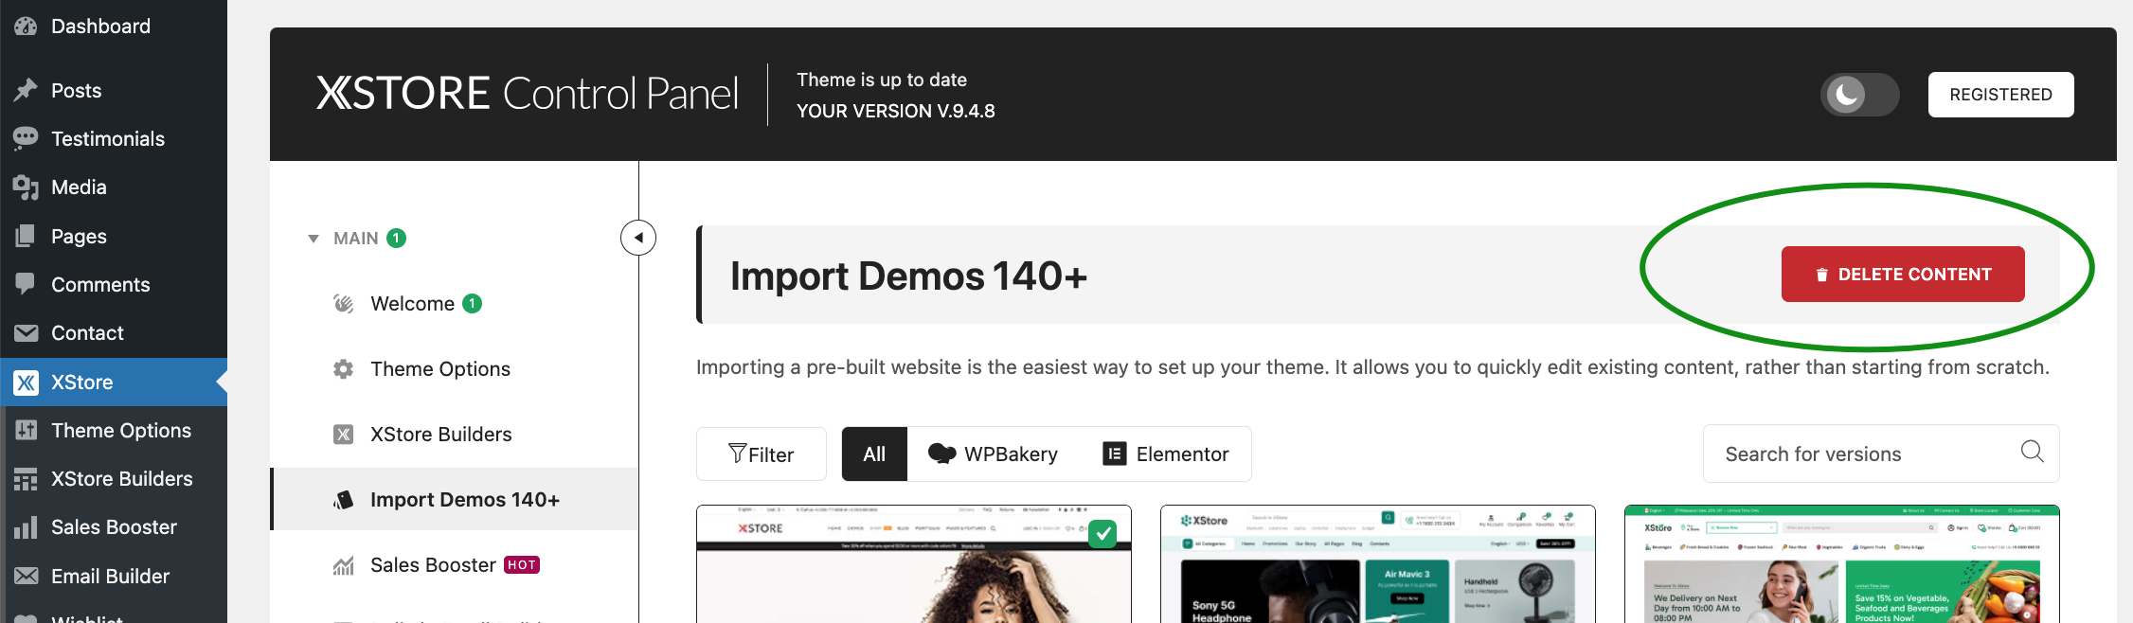Open the Sony 5G Headphone electronics demo
2133x623 pixels.
click(x=1378, y=564)
